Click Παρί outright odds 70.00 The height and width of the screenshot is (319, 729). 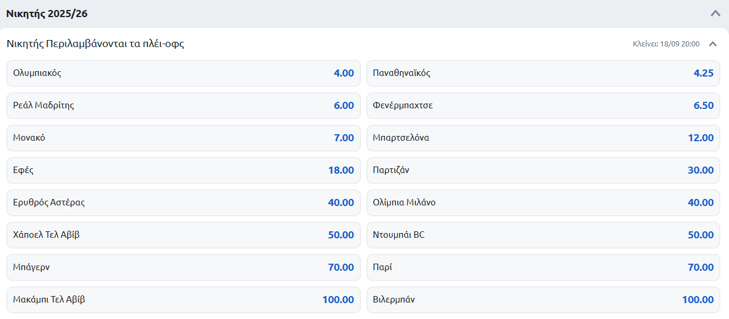click(x=543, y=267)
